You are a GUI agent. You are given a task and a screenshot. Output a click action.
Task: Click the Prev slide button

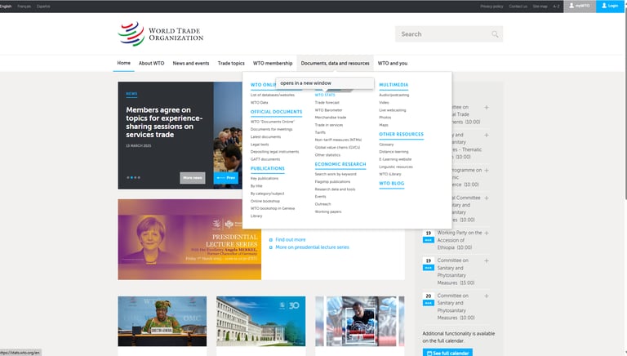[x=226, y=178]
